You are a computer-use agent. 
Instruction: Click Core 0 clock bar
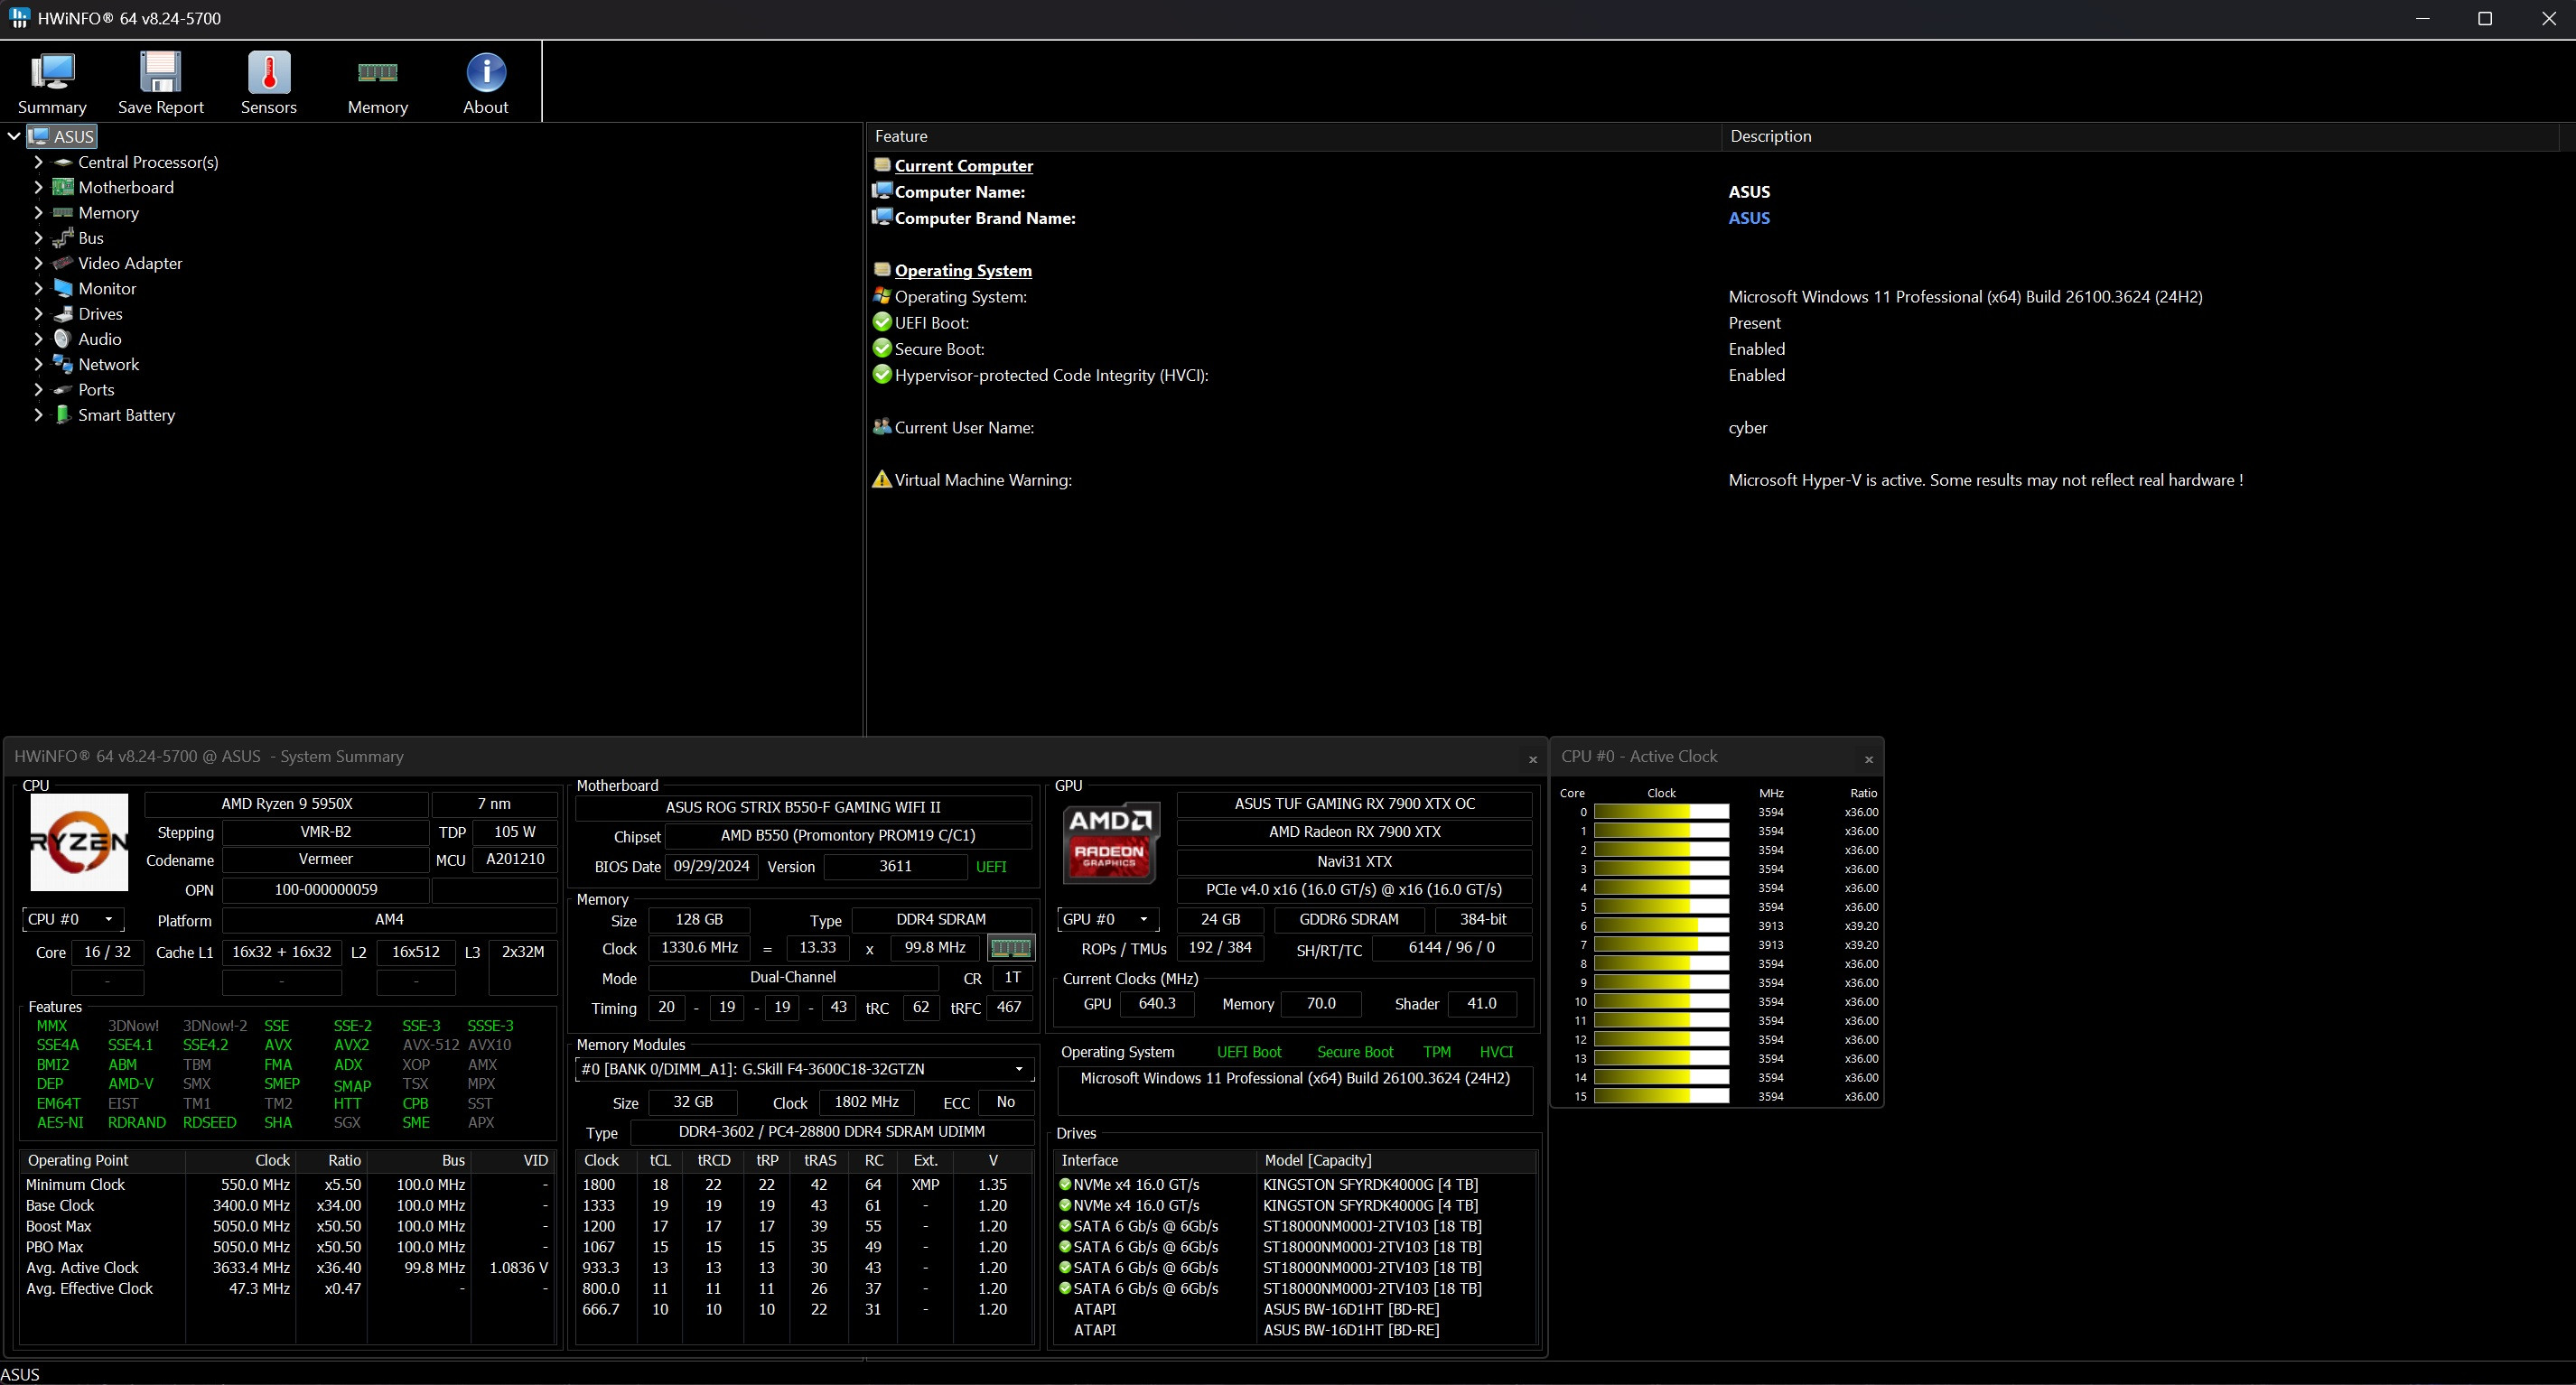point(1661,813)
